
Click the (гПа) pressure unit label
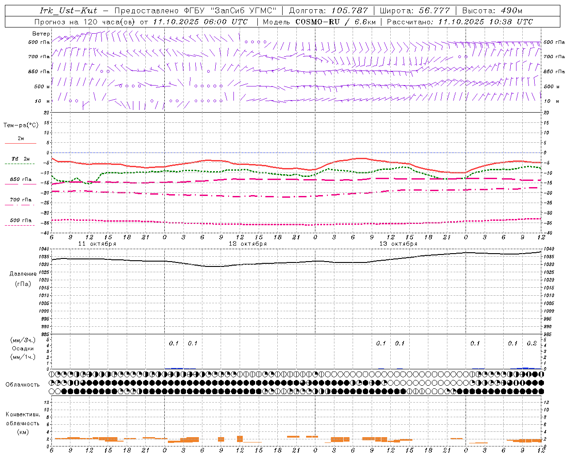(23, 284)
